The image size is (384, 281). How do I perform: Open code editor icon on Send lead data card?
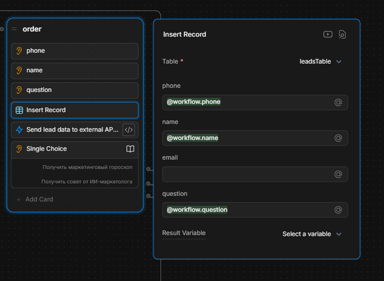coord(128,130)
